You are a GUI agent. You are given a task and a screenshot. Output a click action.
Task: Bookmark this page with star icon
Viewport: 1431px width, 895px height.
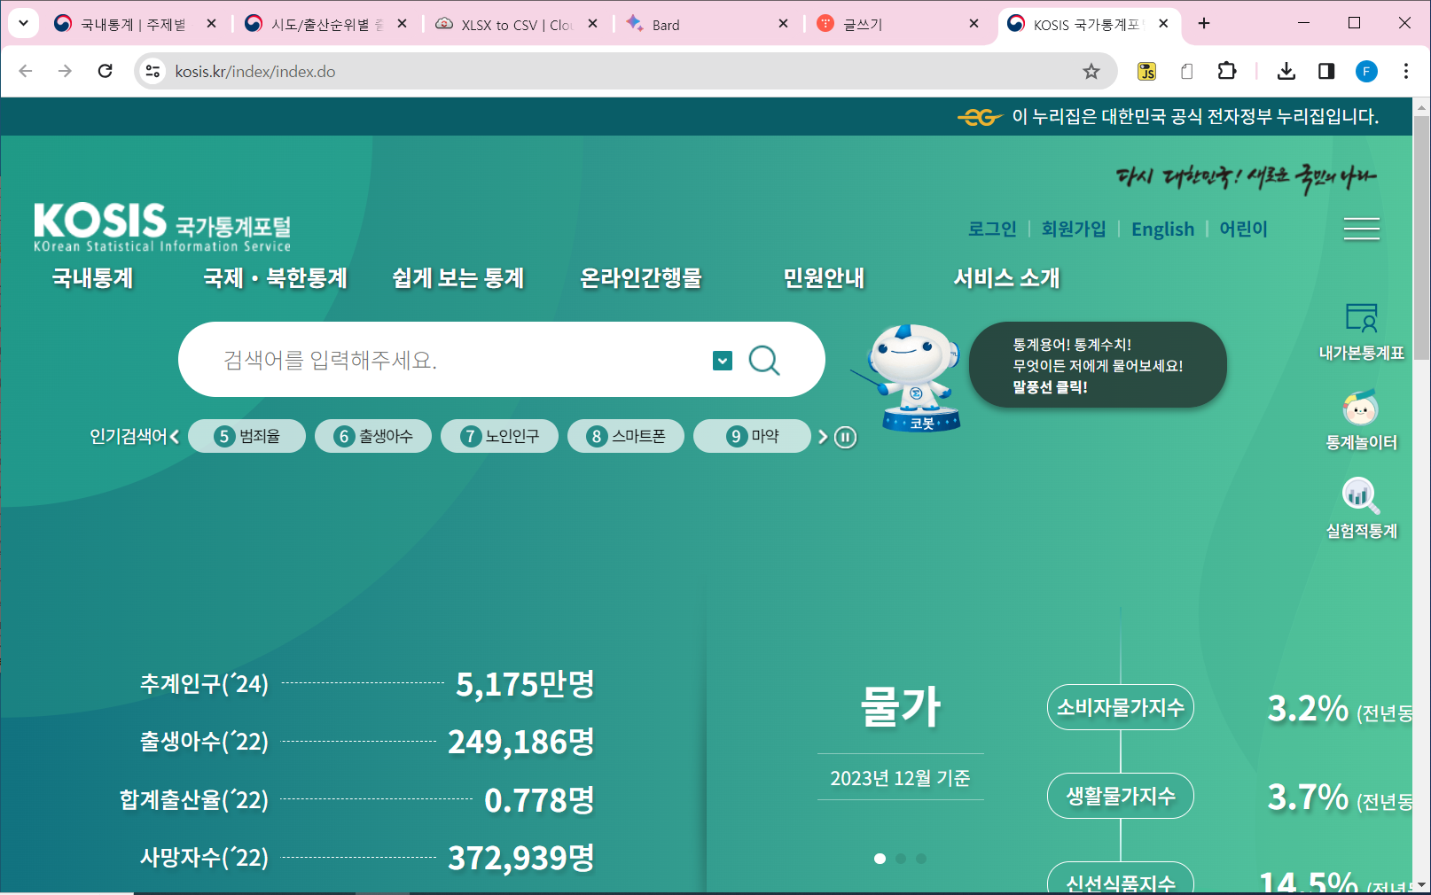[1091, 71]
